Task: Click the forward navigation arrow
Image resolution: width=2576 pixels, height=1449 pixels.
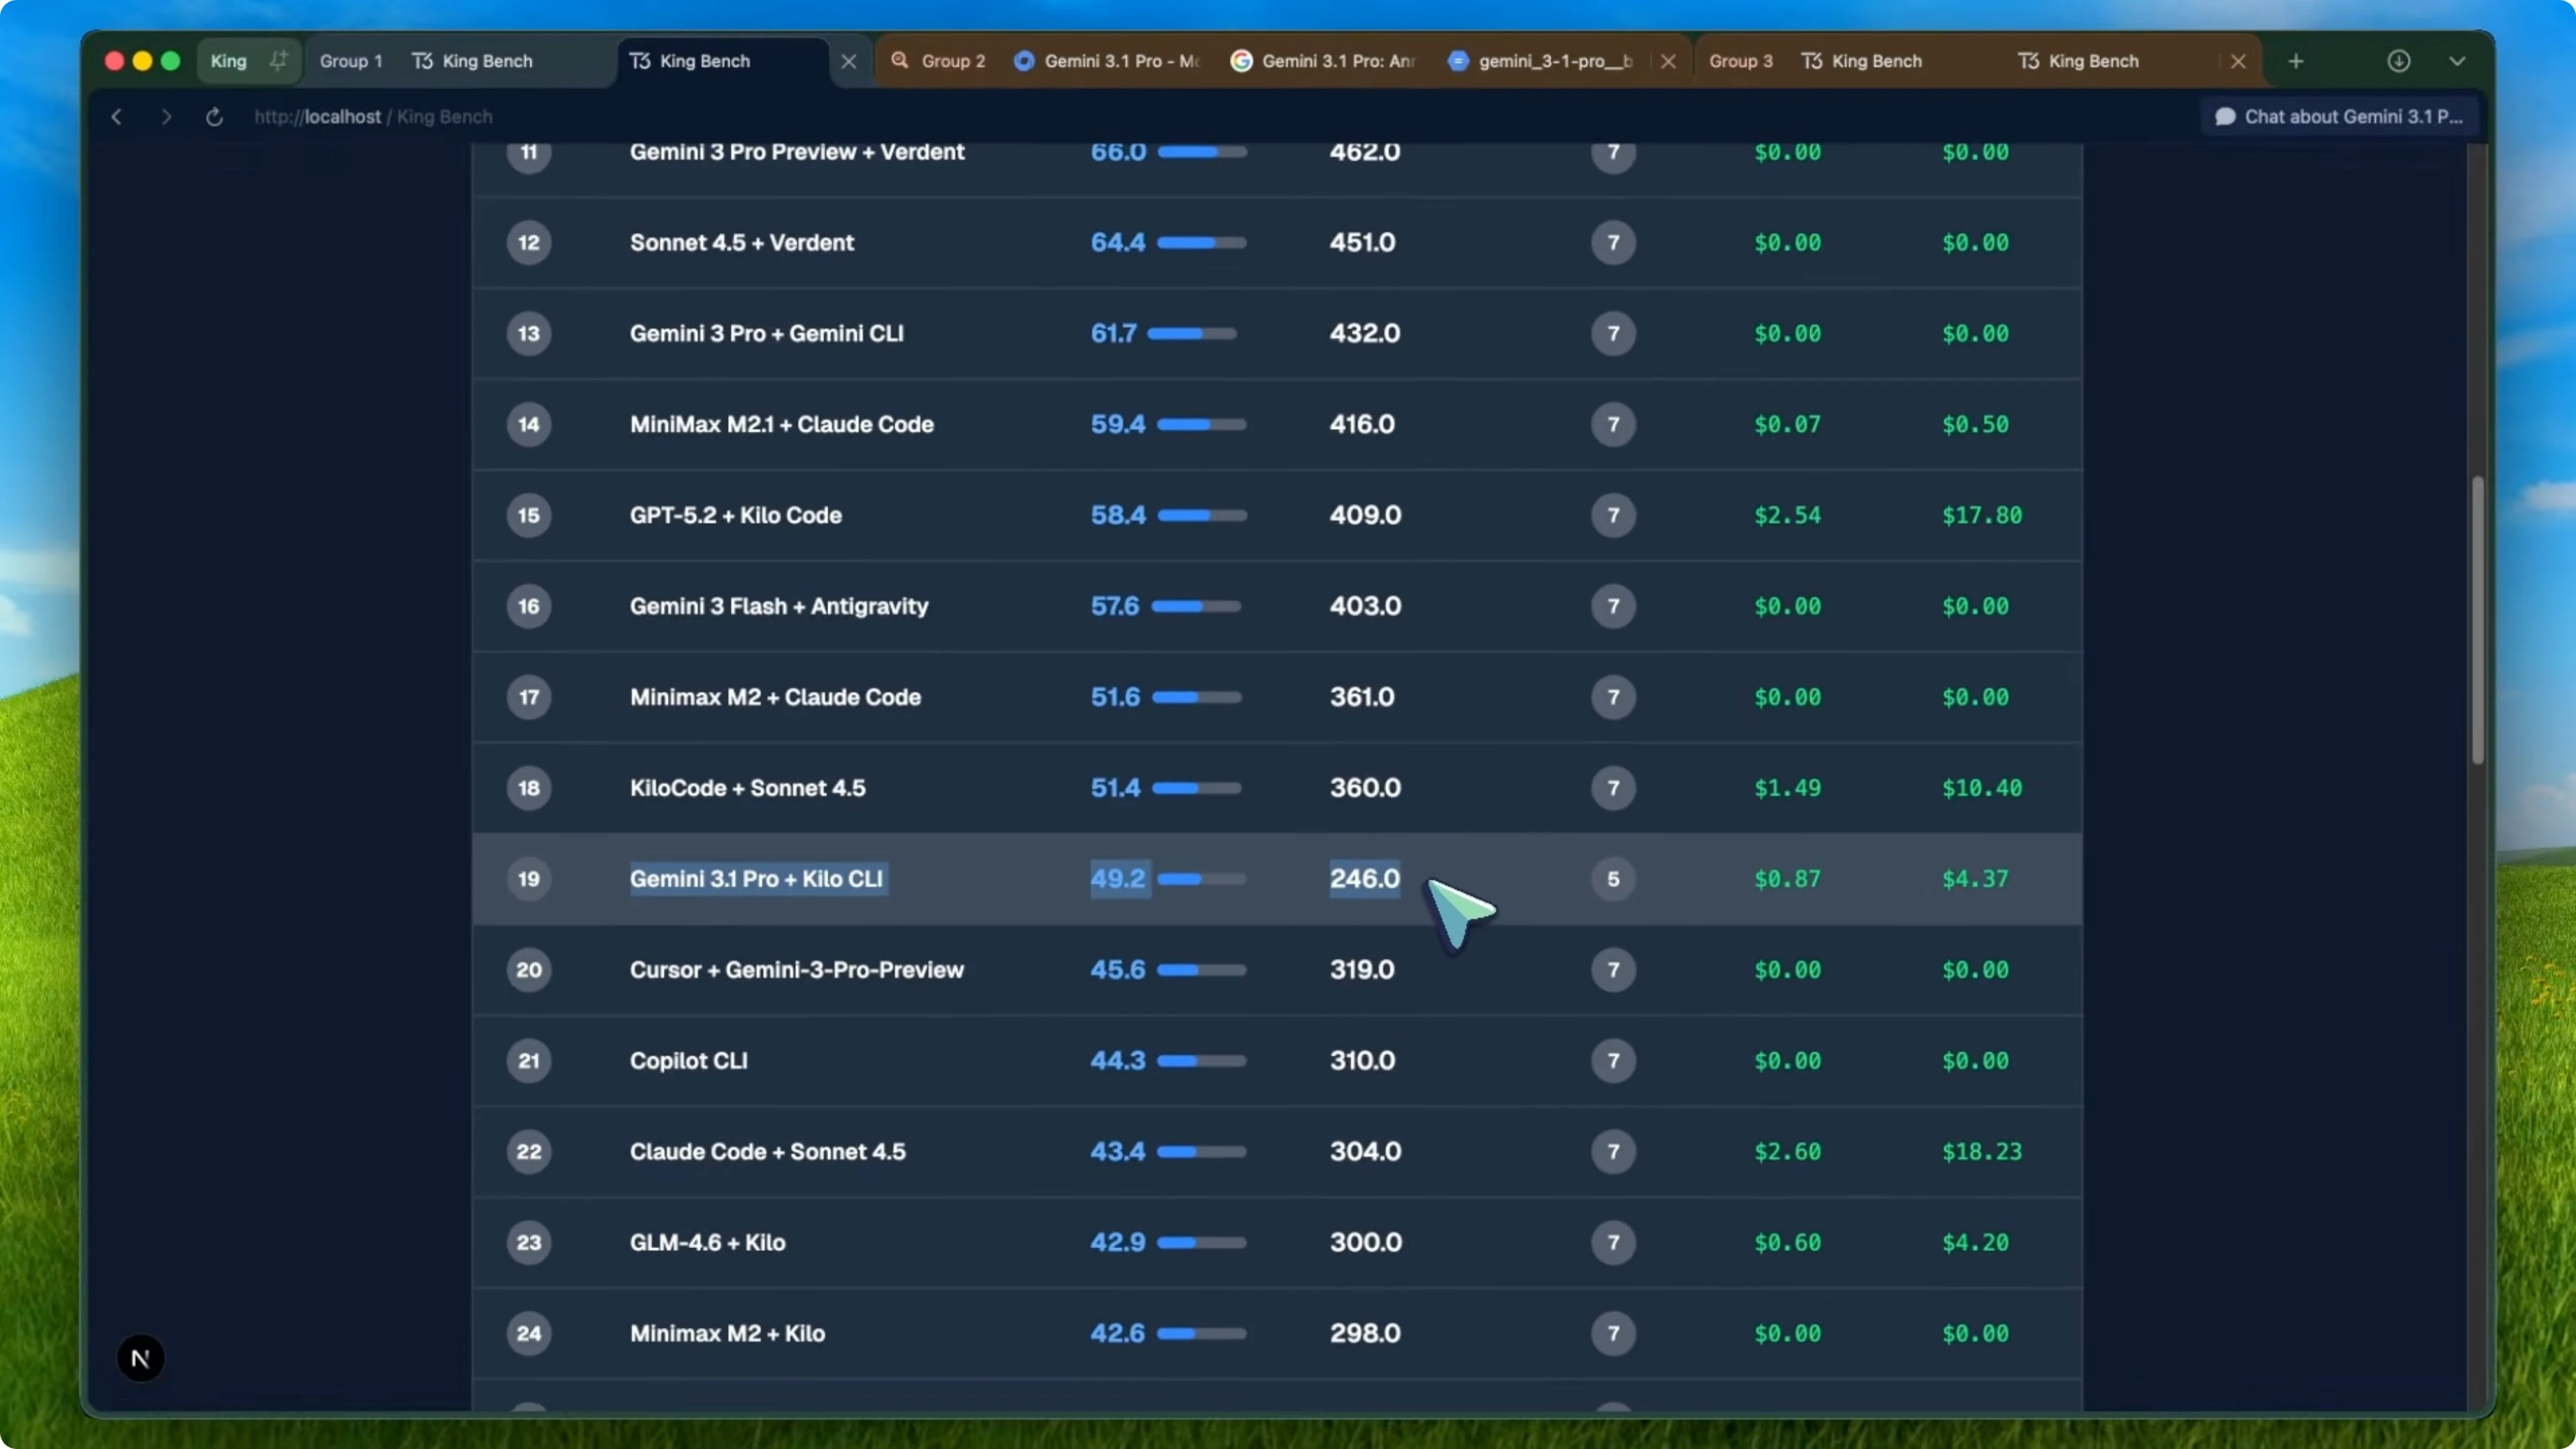Action: [166, 116]
